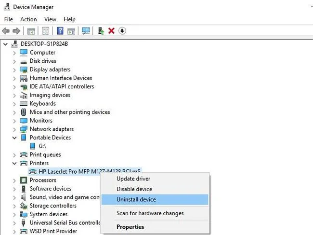Select the Imaging devices label

(50, 95)
